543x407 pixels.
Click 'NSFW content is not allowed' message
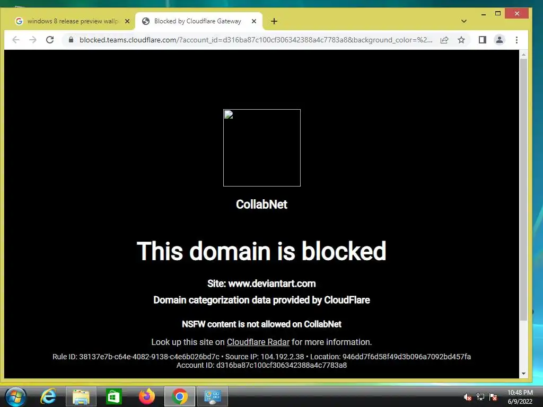click(261, 324)
